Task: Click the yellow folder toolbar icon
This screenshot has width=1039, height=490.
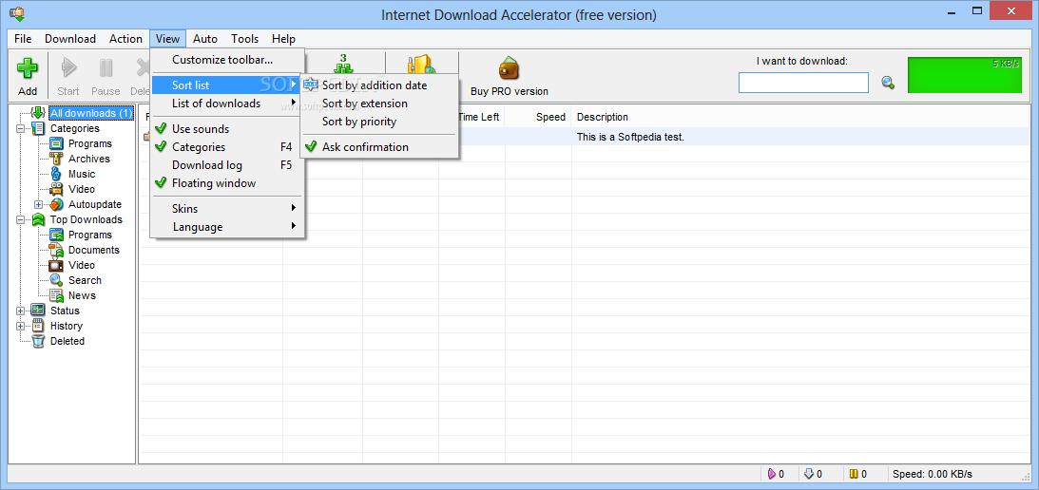Action: point(421,65)
